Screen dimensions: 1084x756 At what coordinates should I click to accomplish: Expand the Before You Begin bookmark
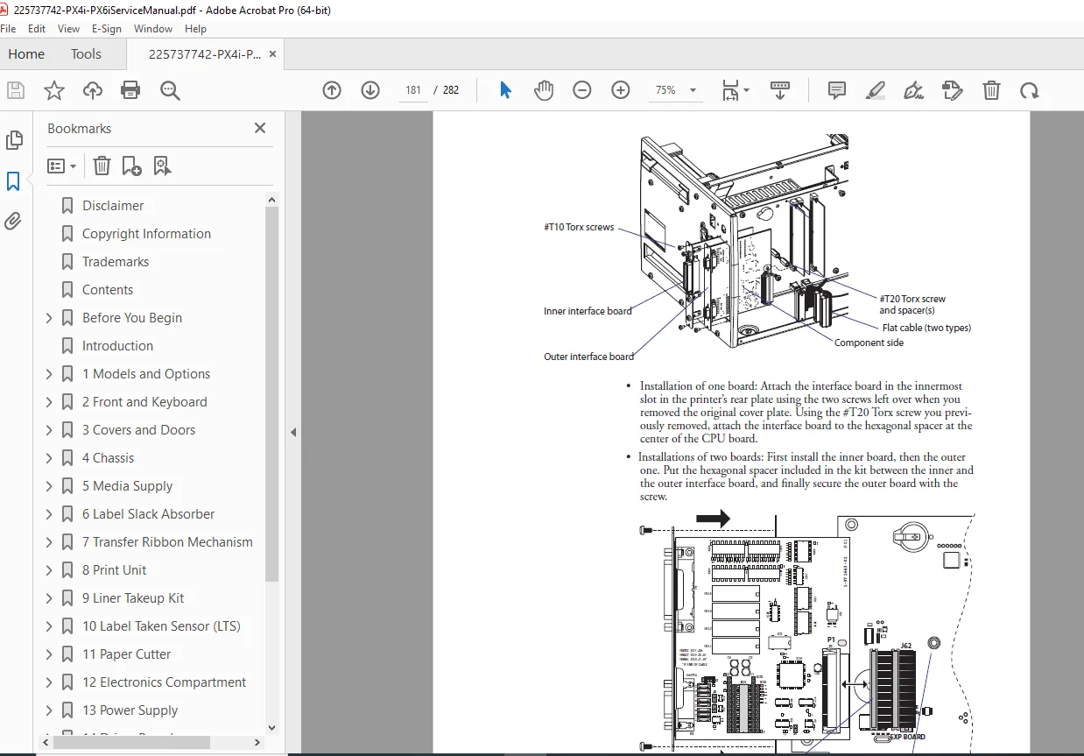pyautogui.click(x=49, y=318)
